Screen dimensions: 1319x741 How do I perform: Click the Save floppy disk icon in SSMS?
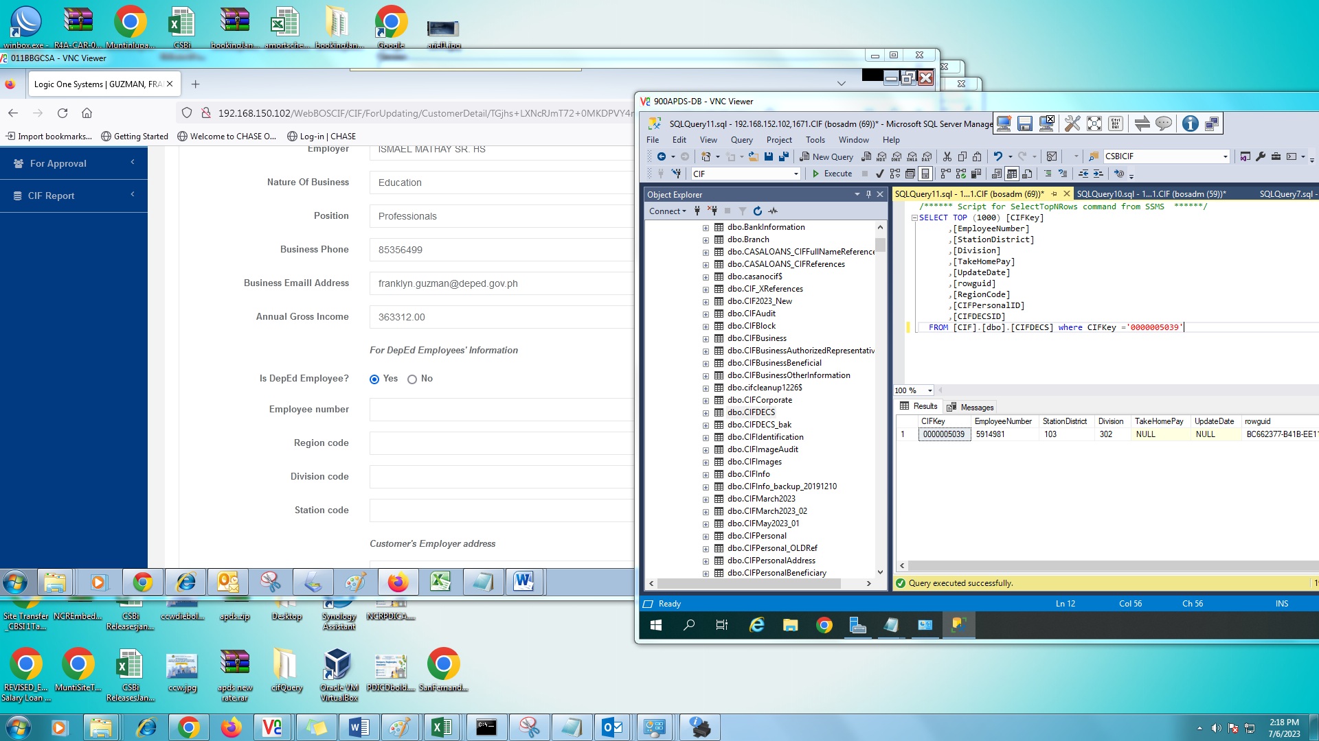click(768, 156)
